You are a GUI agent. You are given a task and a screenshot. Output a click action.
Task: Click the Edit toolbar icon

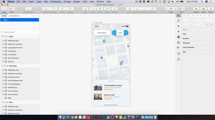tap(85, 9)
